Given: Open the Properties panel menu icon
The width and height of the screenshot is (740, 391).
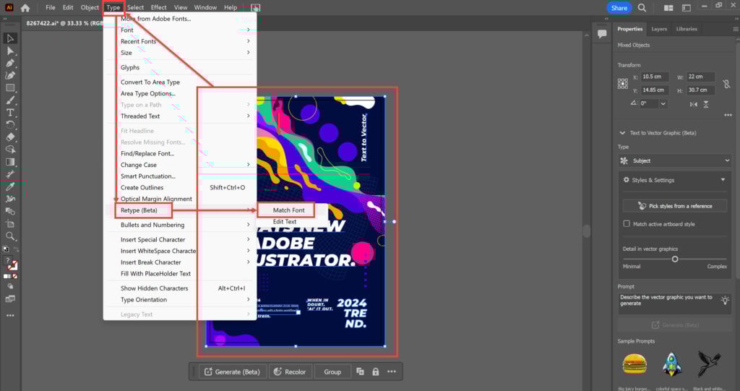Looking at the screenshot, I should click(x=735, y=29).
